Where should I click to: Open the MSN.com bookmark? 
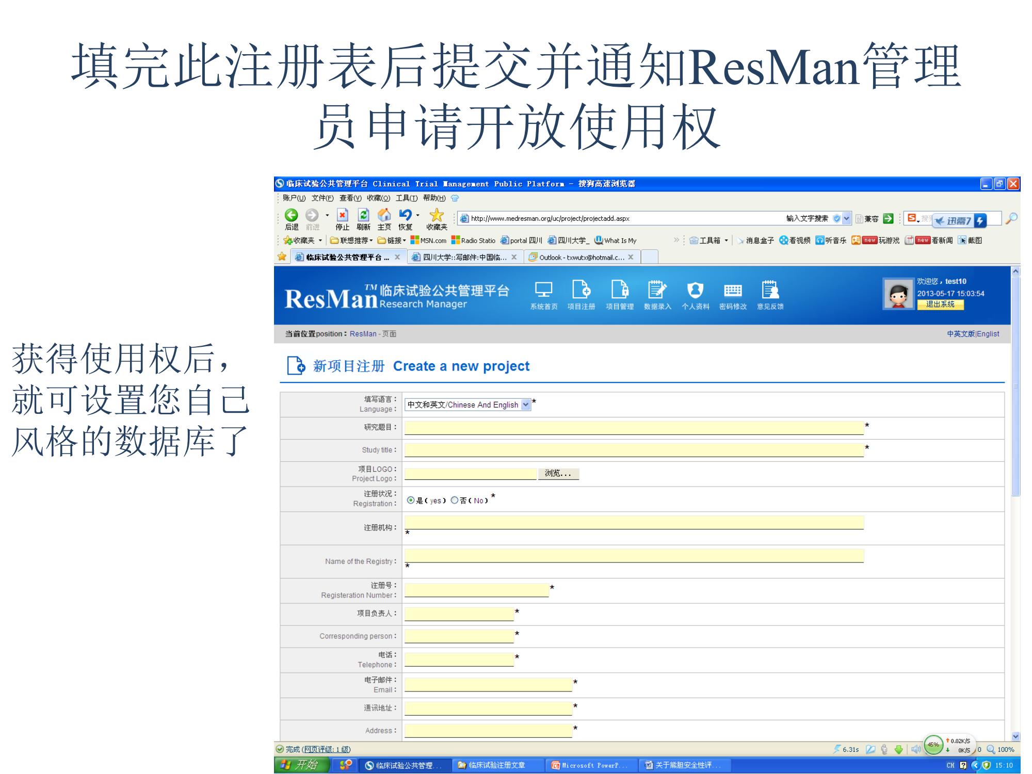pyautogui.click(x=428, y=240)
